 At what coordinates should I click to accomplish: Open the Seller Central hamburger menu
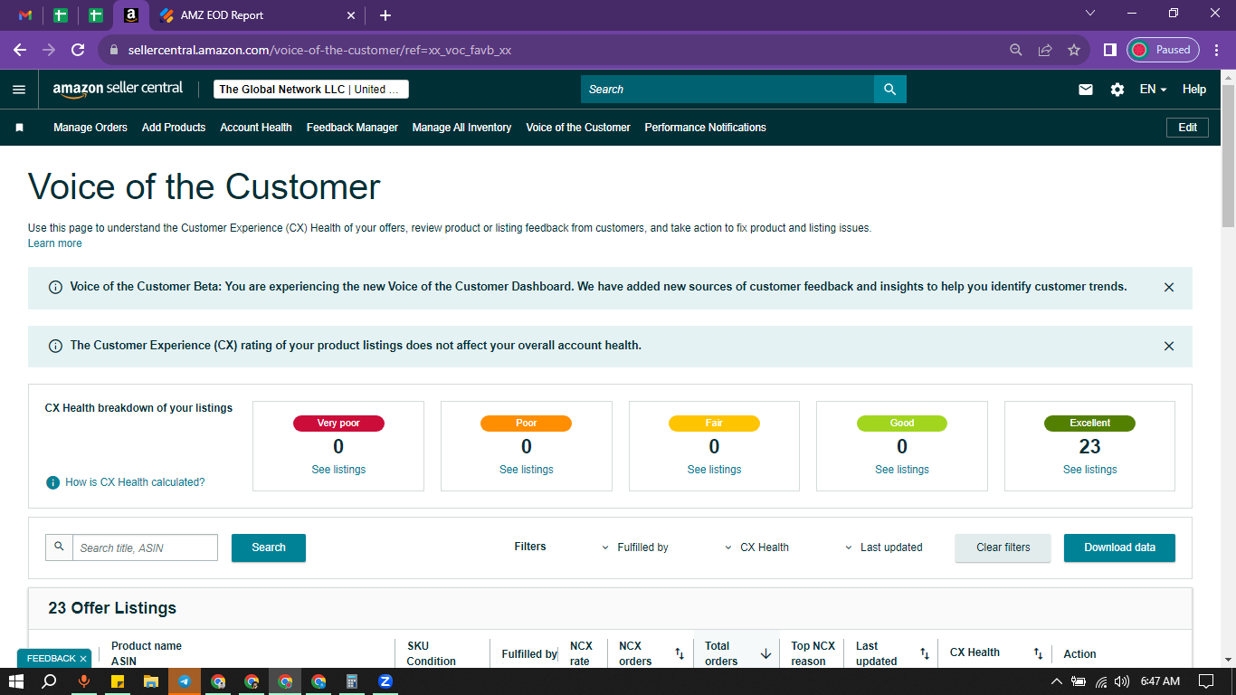coord(18,90)
